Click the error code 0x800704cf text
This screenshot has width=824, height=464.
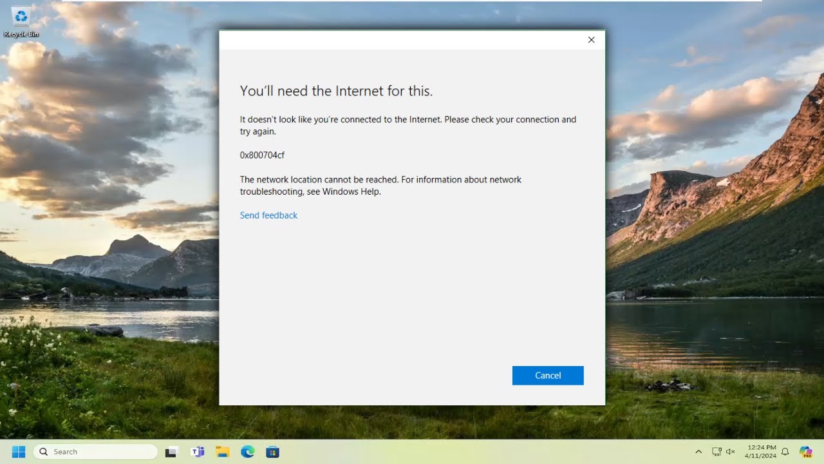262,155
